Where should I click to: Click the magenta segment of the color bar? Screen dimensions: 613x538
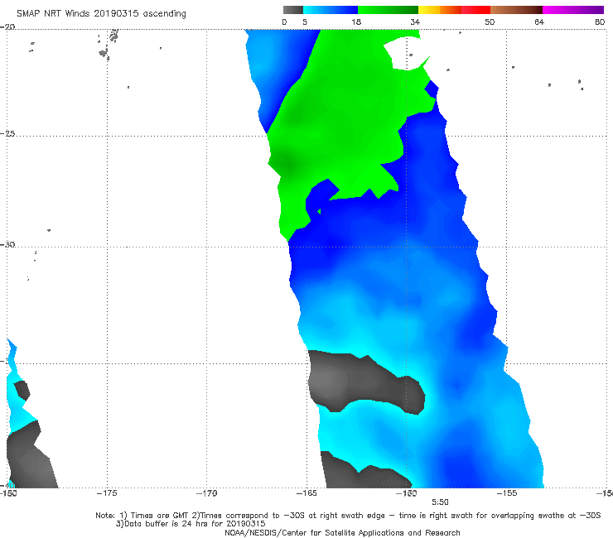tap(573, 10)
